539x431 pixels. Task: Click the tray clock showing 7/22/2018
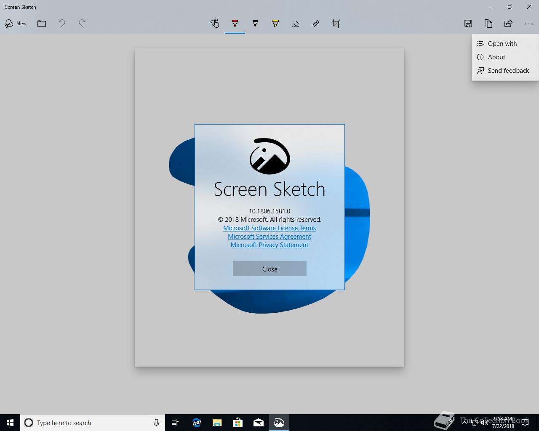coord(503,423)
